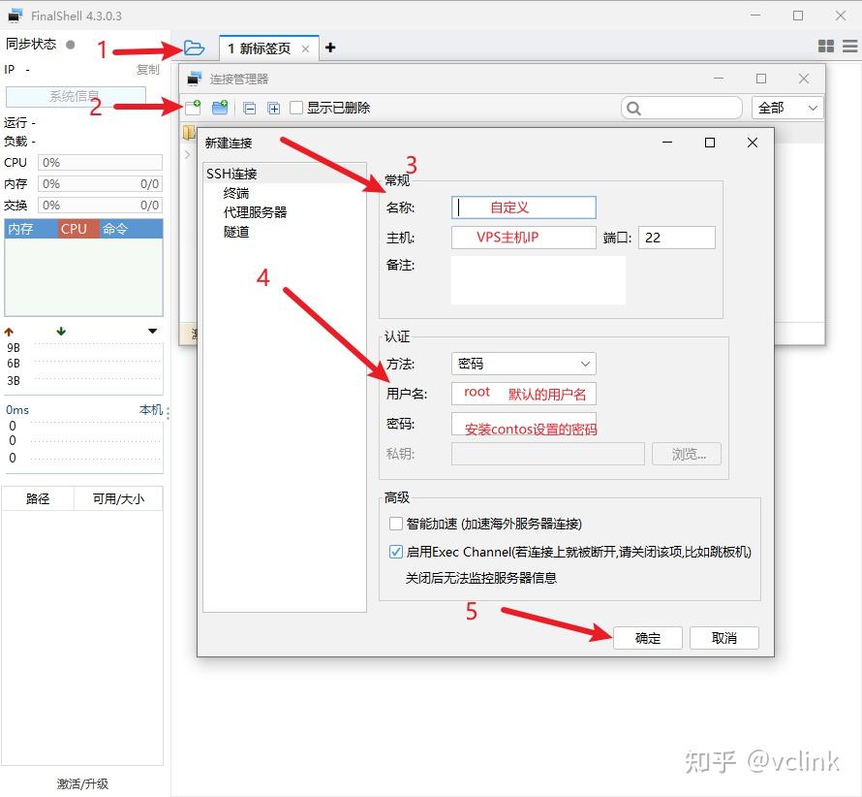Create a new folder in connection manager

click(222, 108)
